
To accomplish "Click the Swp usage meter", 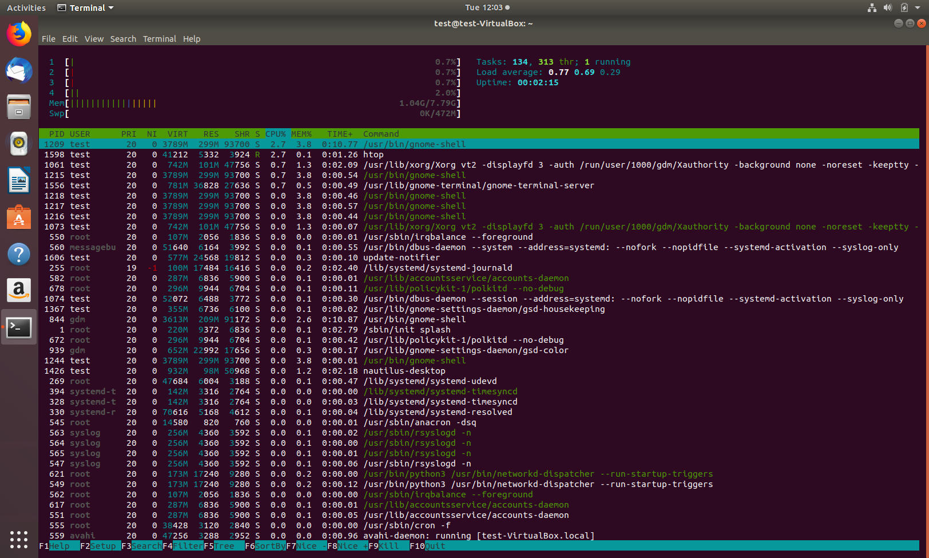I will click(255, 113).
